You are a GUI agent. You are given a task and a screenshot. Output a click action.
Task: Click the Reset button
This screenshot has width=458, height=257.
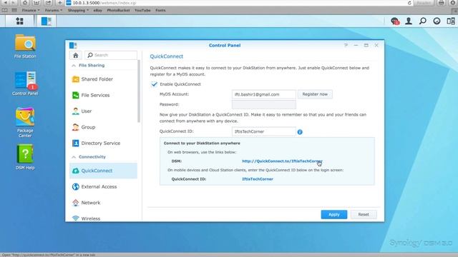point(364,214)
